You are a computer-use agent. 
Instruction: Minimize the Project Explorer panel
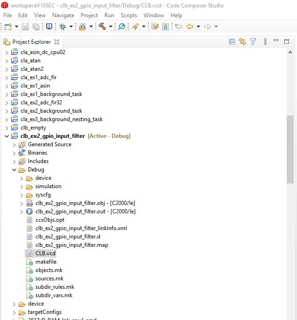(276, 41)
